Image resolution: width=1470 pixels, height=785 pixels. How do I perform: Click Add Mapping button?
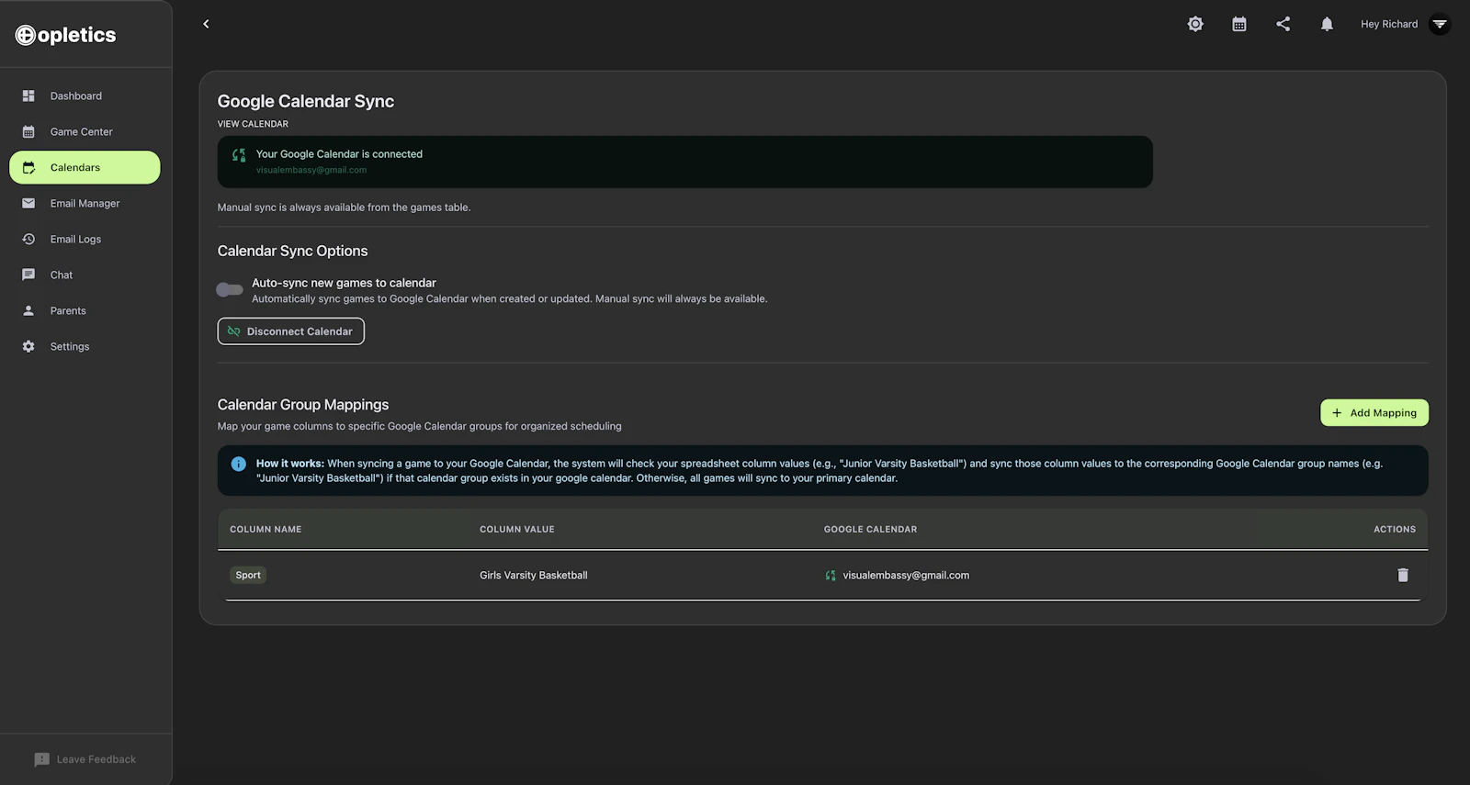click(1374, 413)
